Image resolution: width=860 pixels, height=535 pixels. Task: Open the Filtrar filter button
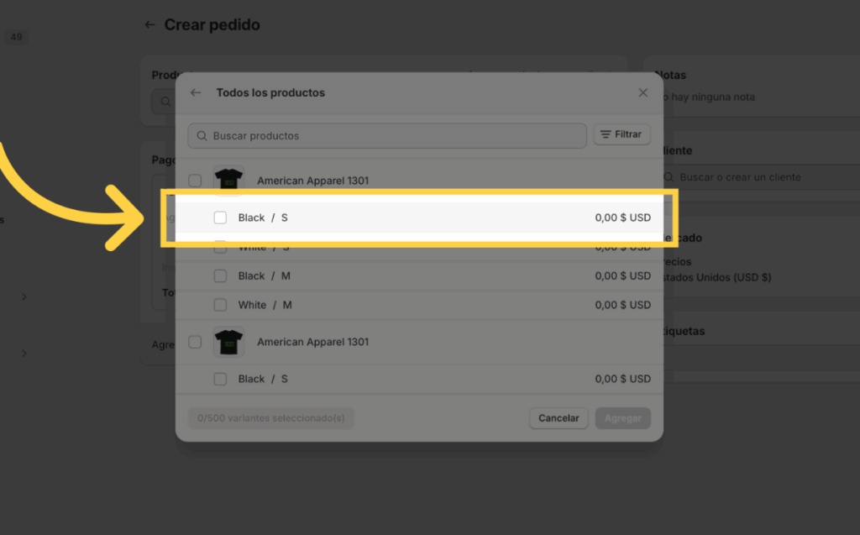(621, 134)
